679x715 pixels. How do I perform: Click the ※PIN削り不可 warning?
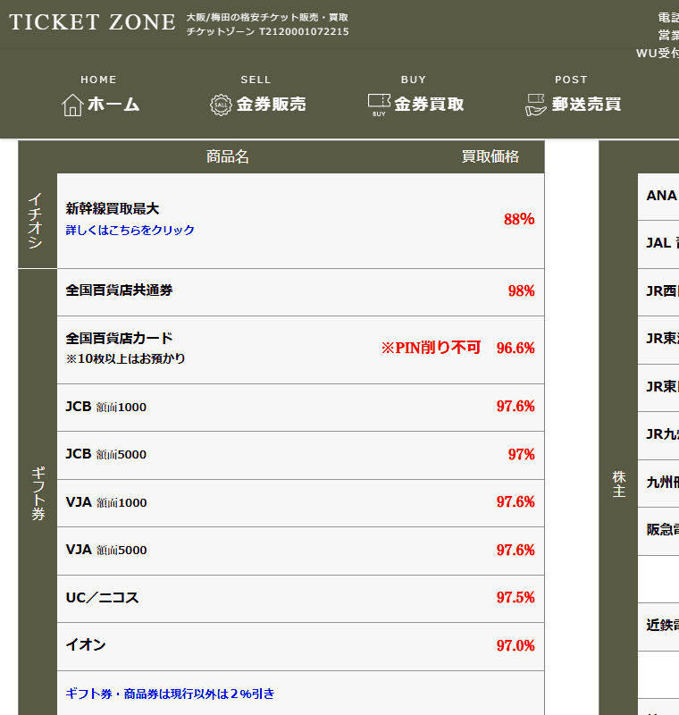(x=432, y=348)
